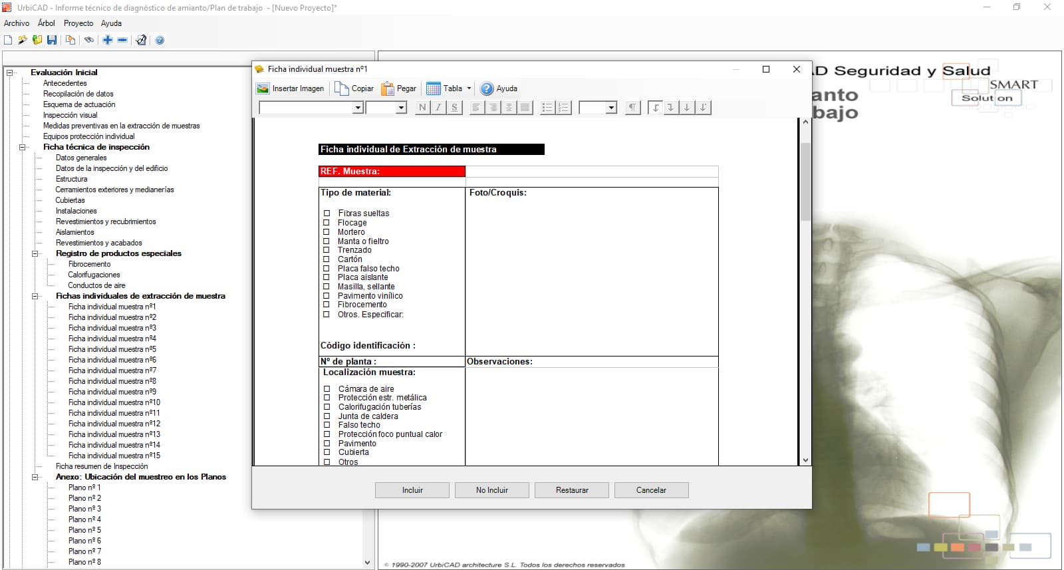1064x570 pixels.
Task: Select Plano nº 3 in the tree
Action: pyautogui.click(x=84, y=509)
